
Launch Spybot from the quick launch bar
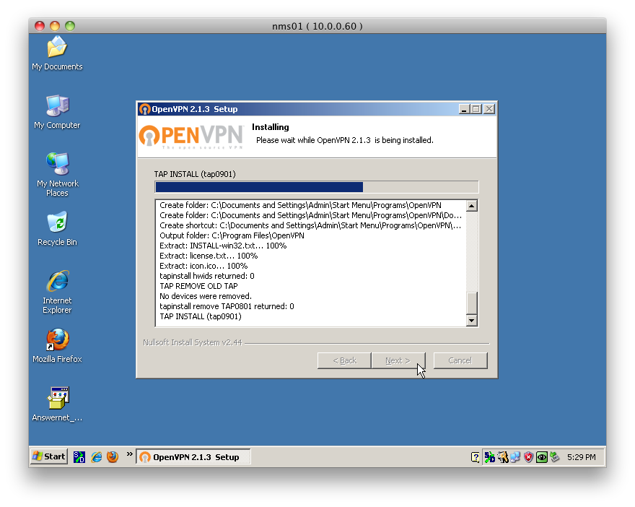[x=79, y=457]
